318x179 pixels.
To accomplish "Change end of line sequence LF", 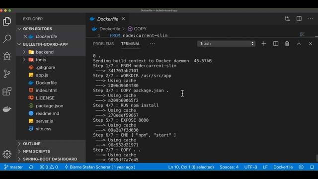I will [x=265, y=167].
